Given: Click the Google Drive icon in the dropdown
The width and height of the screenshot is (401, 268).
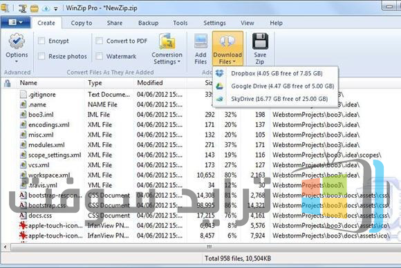Looking at the screenshot, I should (220, 86).
